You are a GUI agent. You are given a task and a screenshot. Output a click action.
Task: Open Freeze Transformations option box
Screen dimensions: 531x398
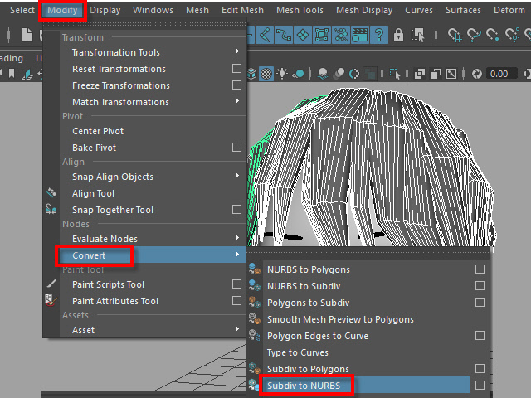coord(237,85)
